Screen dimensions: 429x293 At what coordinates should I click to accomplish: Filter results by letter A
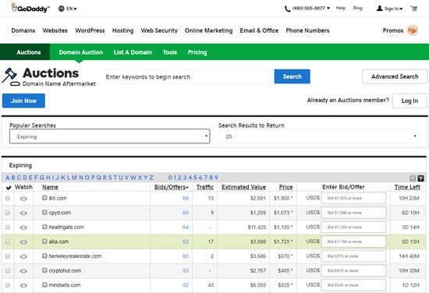point(8,178)
